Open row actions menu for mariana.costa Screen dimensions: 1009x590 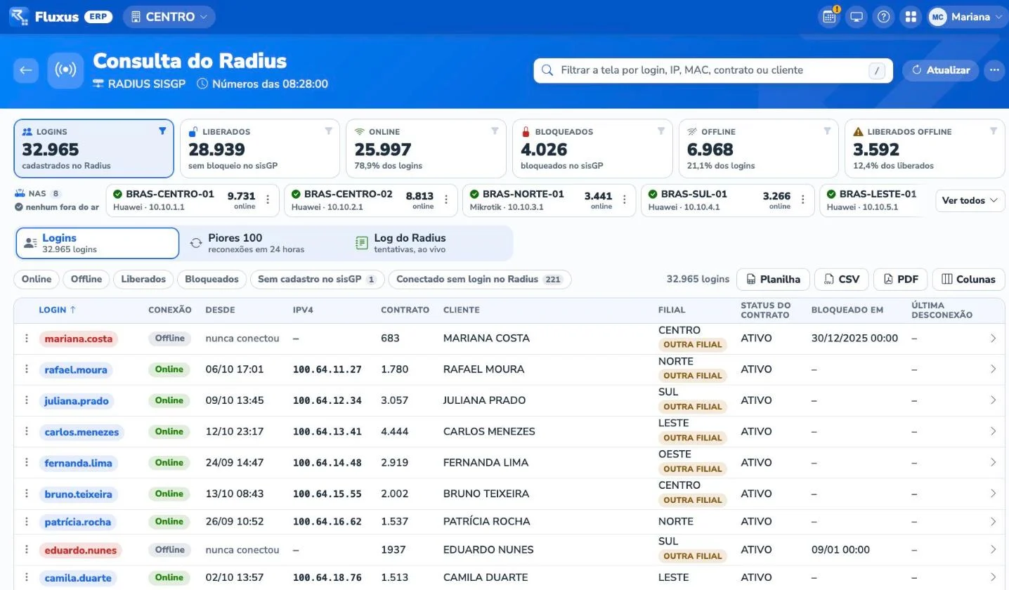27,339
